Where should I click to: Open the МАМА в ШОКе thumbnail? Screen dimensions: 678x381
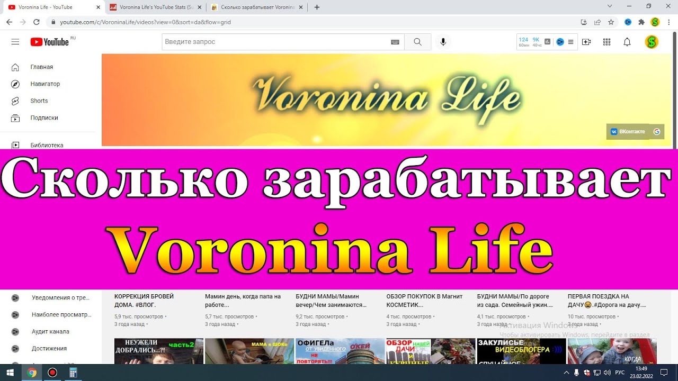tap(249, 351)
